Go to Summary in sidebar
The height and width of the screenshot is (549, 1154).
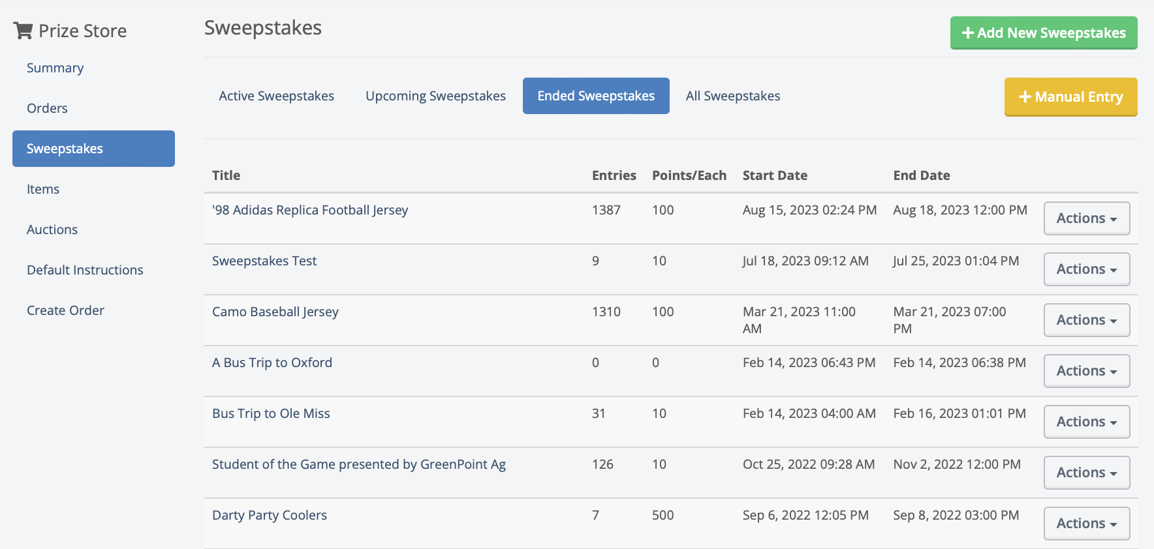pos(55,68)
